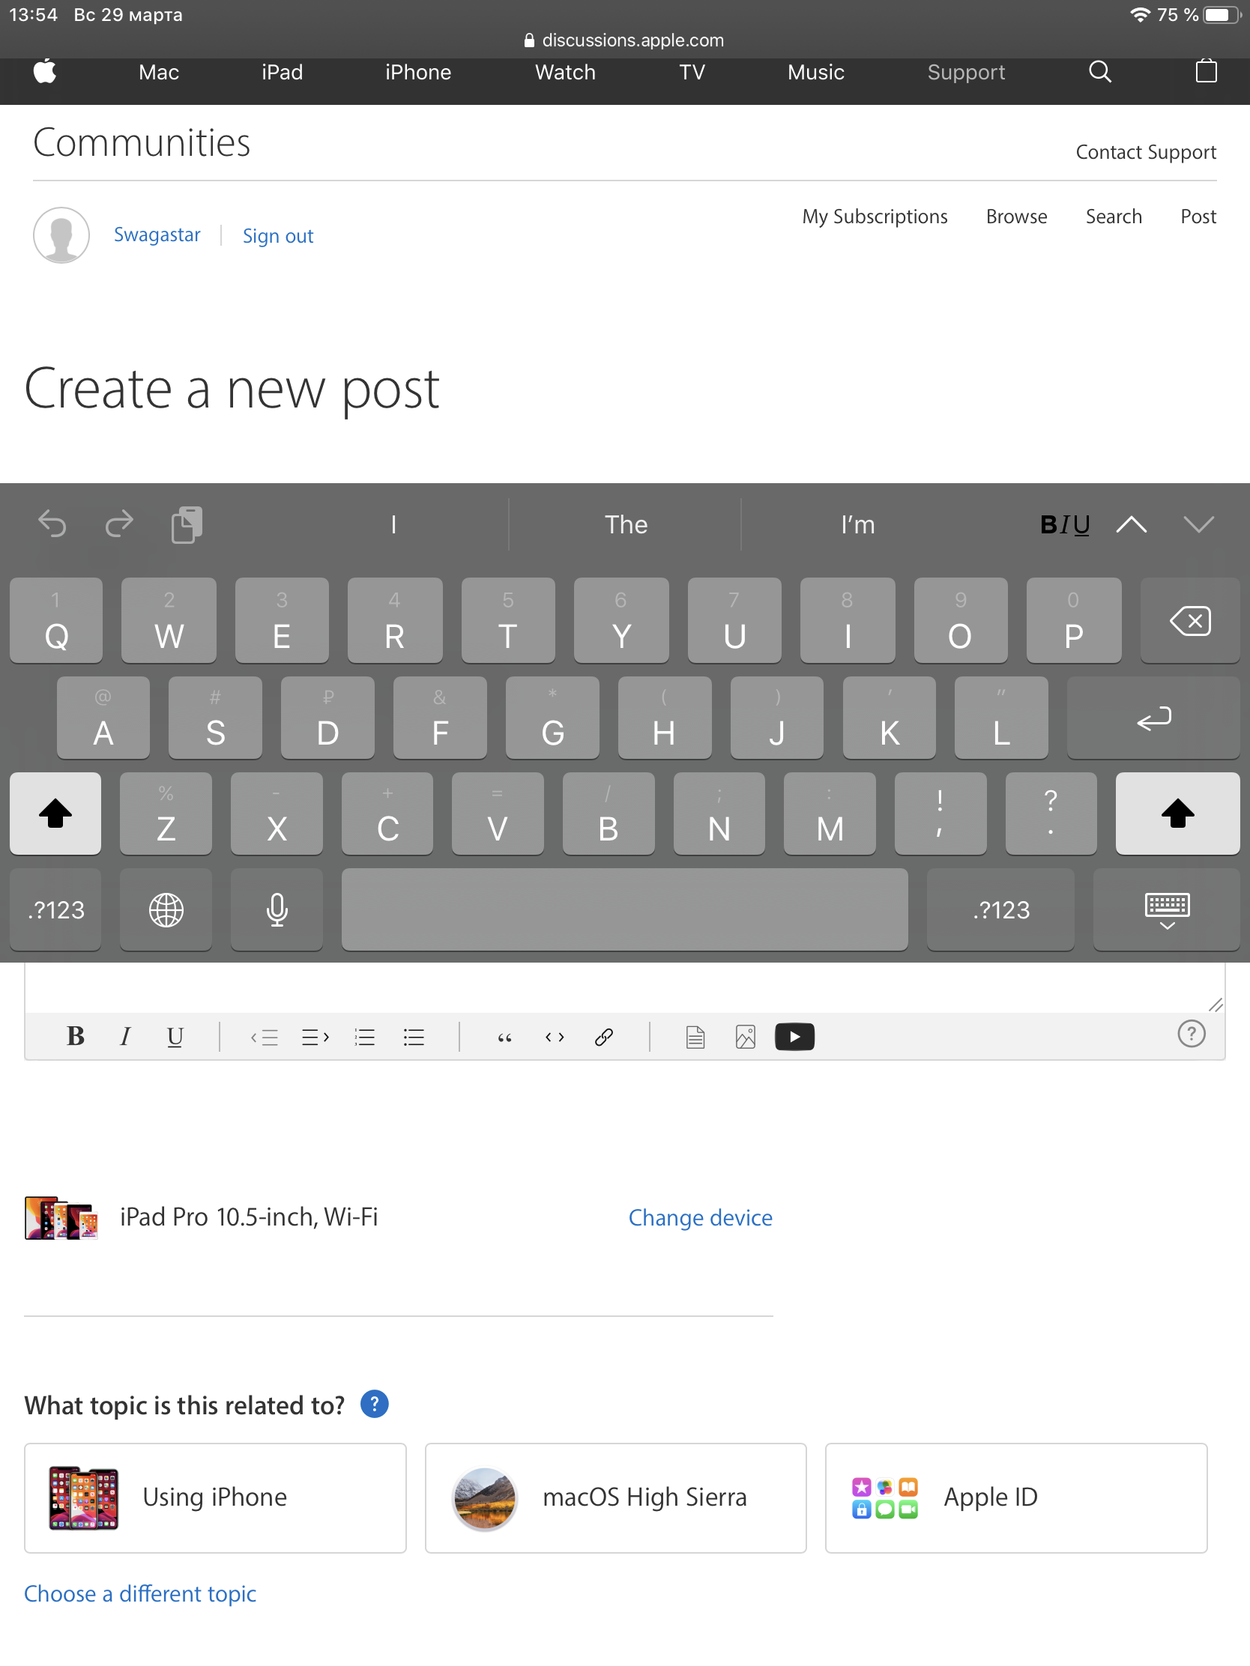Toggle the left Shift key
Image resolution: width=1250 pixels, height=1666 pixels.
click(55, 814)
